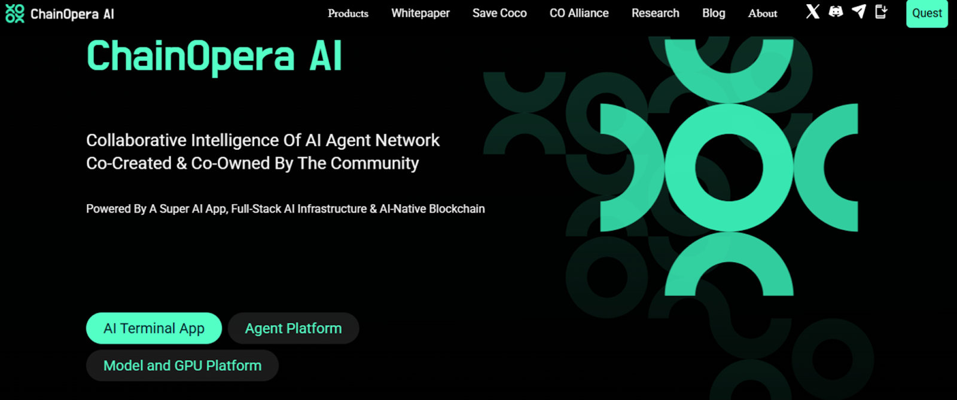The image size is (957, 400).
Task: Open the Research nav item
Action: (656, 13)
